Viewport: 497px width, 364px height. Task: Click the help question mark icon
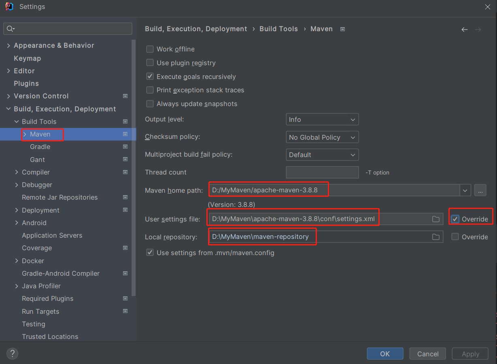click(12, 353)
